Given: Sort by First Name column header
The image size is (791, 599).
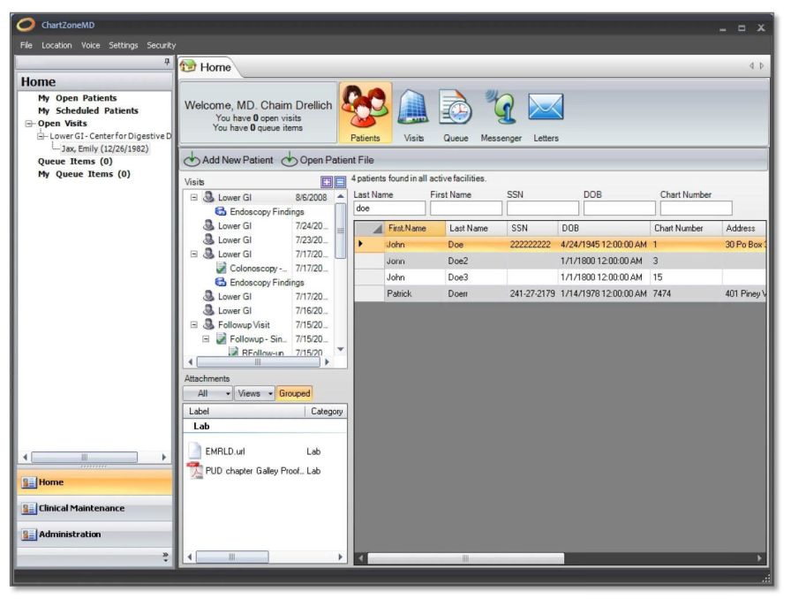Looking at the screenshot, I should click(415, 228).
